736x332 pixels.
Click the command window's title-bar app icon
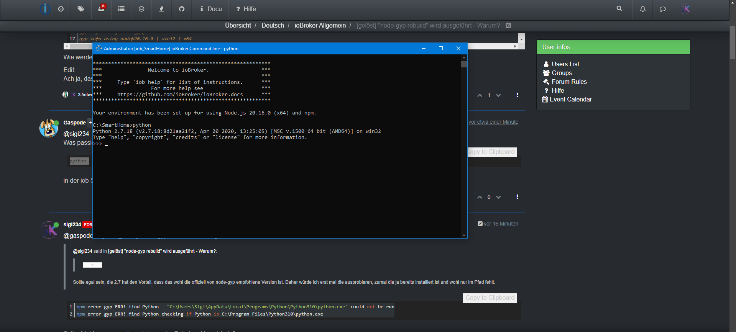99,48
